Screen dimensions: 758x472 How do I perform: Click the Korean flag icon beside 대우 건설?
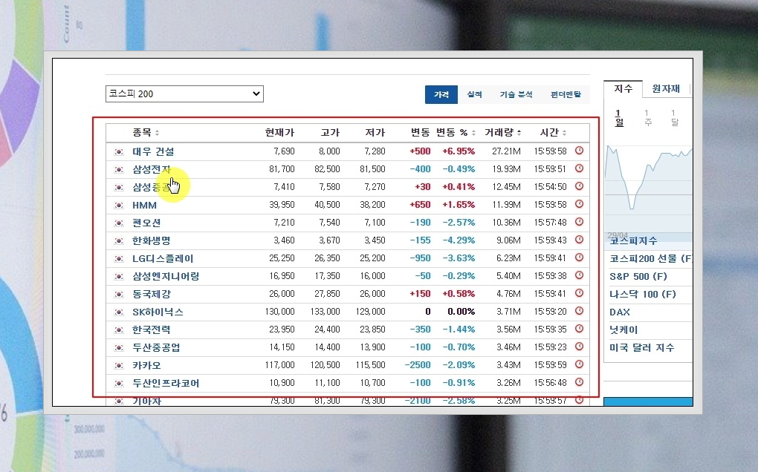pyautogui.click(x=118, y=152)
